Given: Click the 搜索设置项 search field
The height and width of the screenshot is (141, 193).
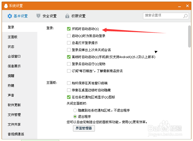Looking at the screenshot, I should pos(166,16).
